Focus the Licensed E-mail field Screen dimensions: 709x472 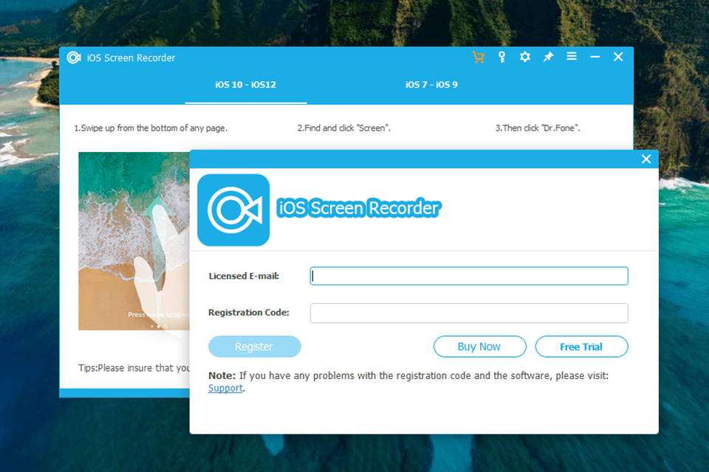(469, 276)
